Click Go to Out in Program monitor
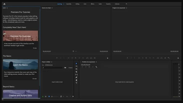This screenshot has height=103, width=183. pyautogui.click(x=154, y=58)
